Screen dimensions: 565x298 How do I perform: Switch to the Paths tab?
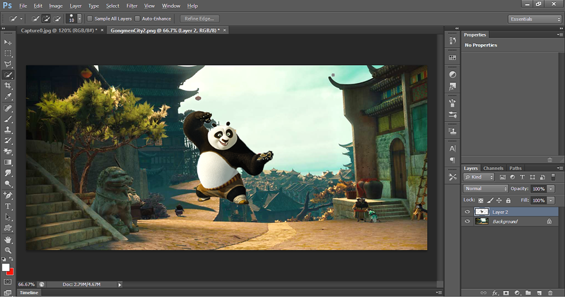coord(515,168)
